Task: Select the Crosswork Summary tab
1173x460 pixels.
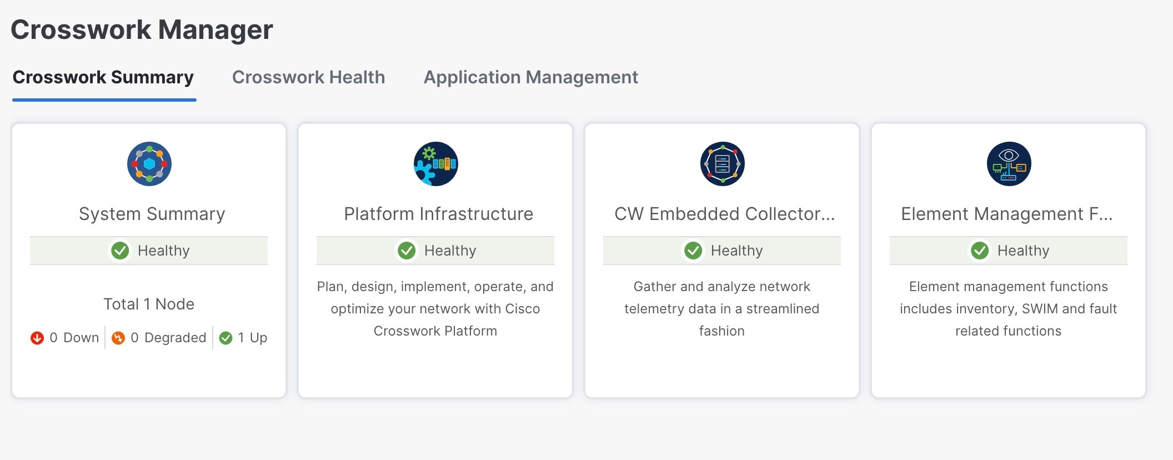Action: 104,77
